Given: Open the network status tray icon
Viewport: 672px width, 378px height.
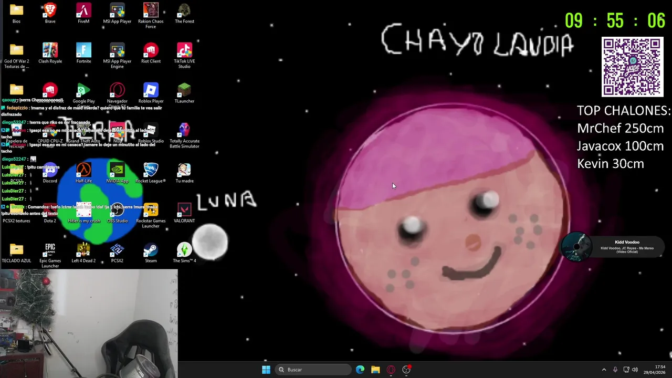Looking at the screenshot, I should point(626,370).
